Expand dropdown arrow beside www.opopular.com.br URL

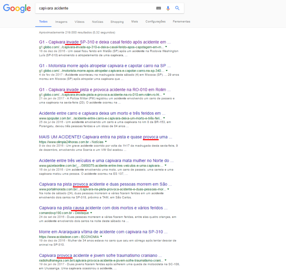click(164, 118)
